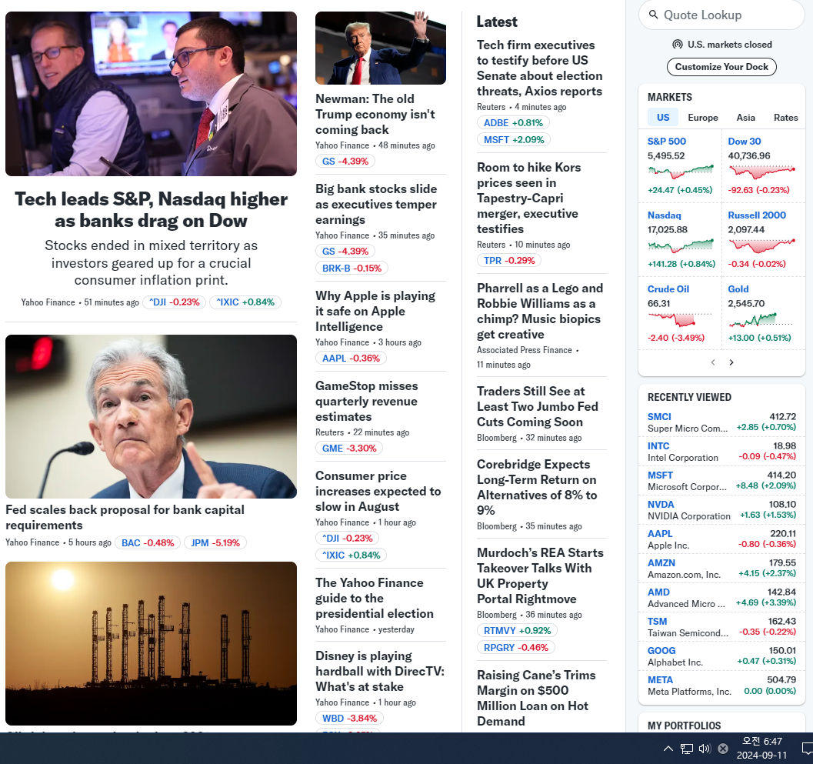The image size is (813, 764).
Task: Open Traders Still See Jumbo Fed Cuts
Action: [538, 407]
